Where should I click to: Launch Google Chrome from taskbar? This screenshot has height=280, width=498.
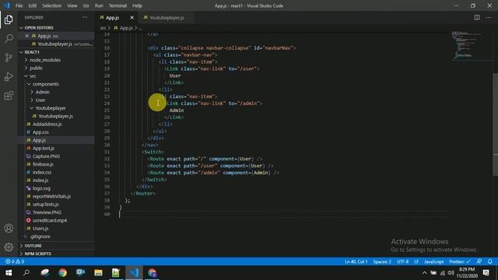[x=62, y=273]
